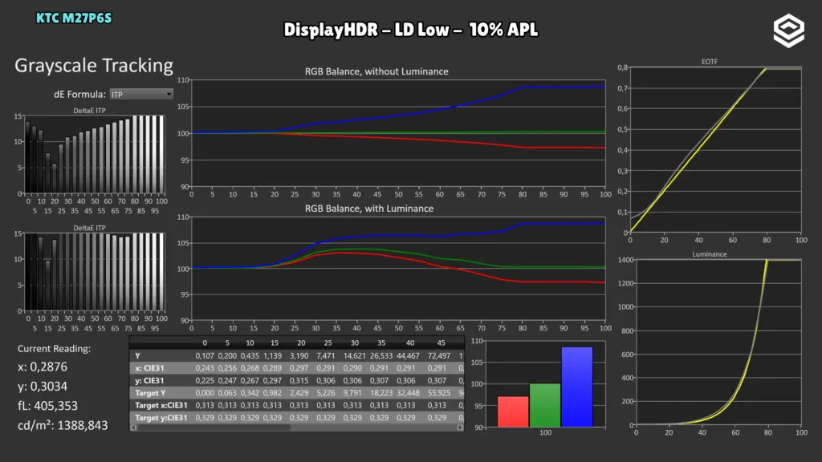Screen dimensions: 822x462
Task: Click the Target Y cell reading 0,063
Action: (227, 393)
